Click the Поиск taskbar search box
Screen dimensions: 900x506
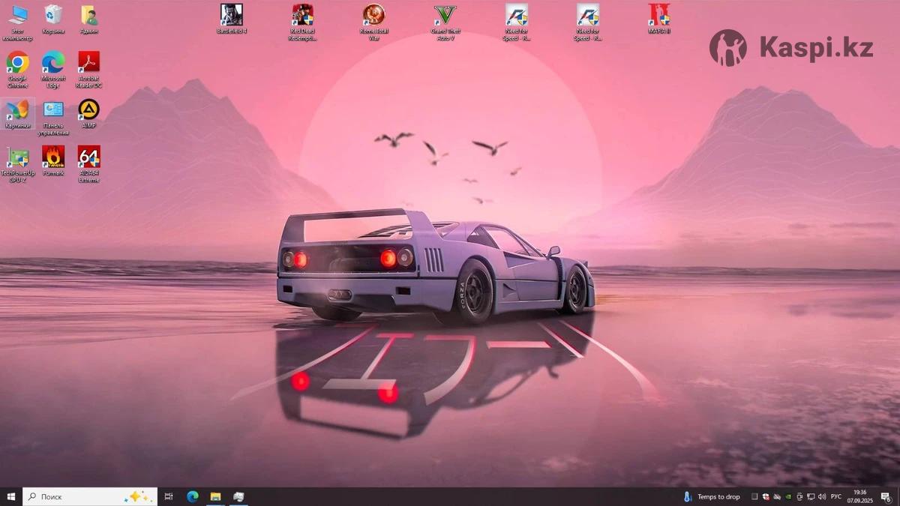pos(82,496)
